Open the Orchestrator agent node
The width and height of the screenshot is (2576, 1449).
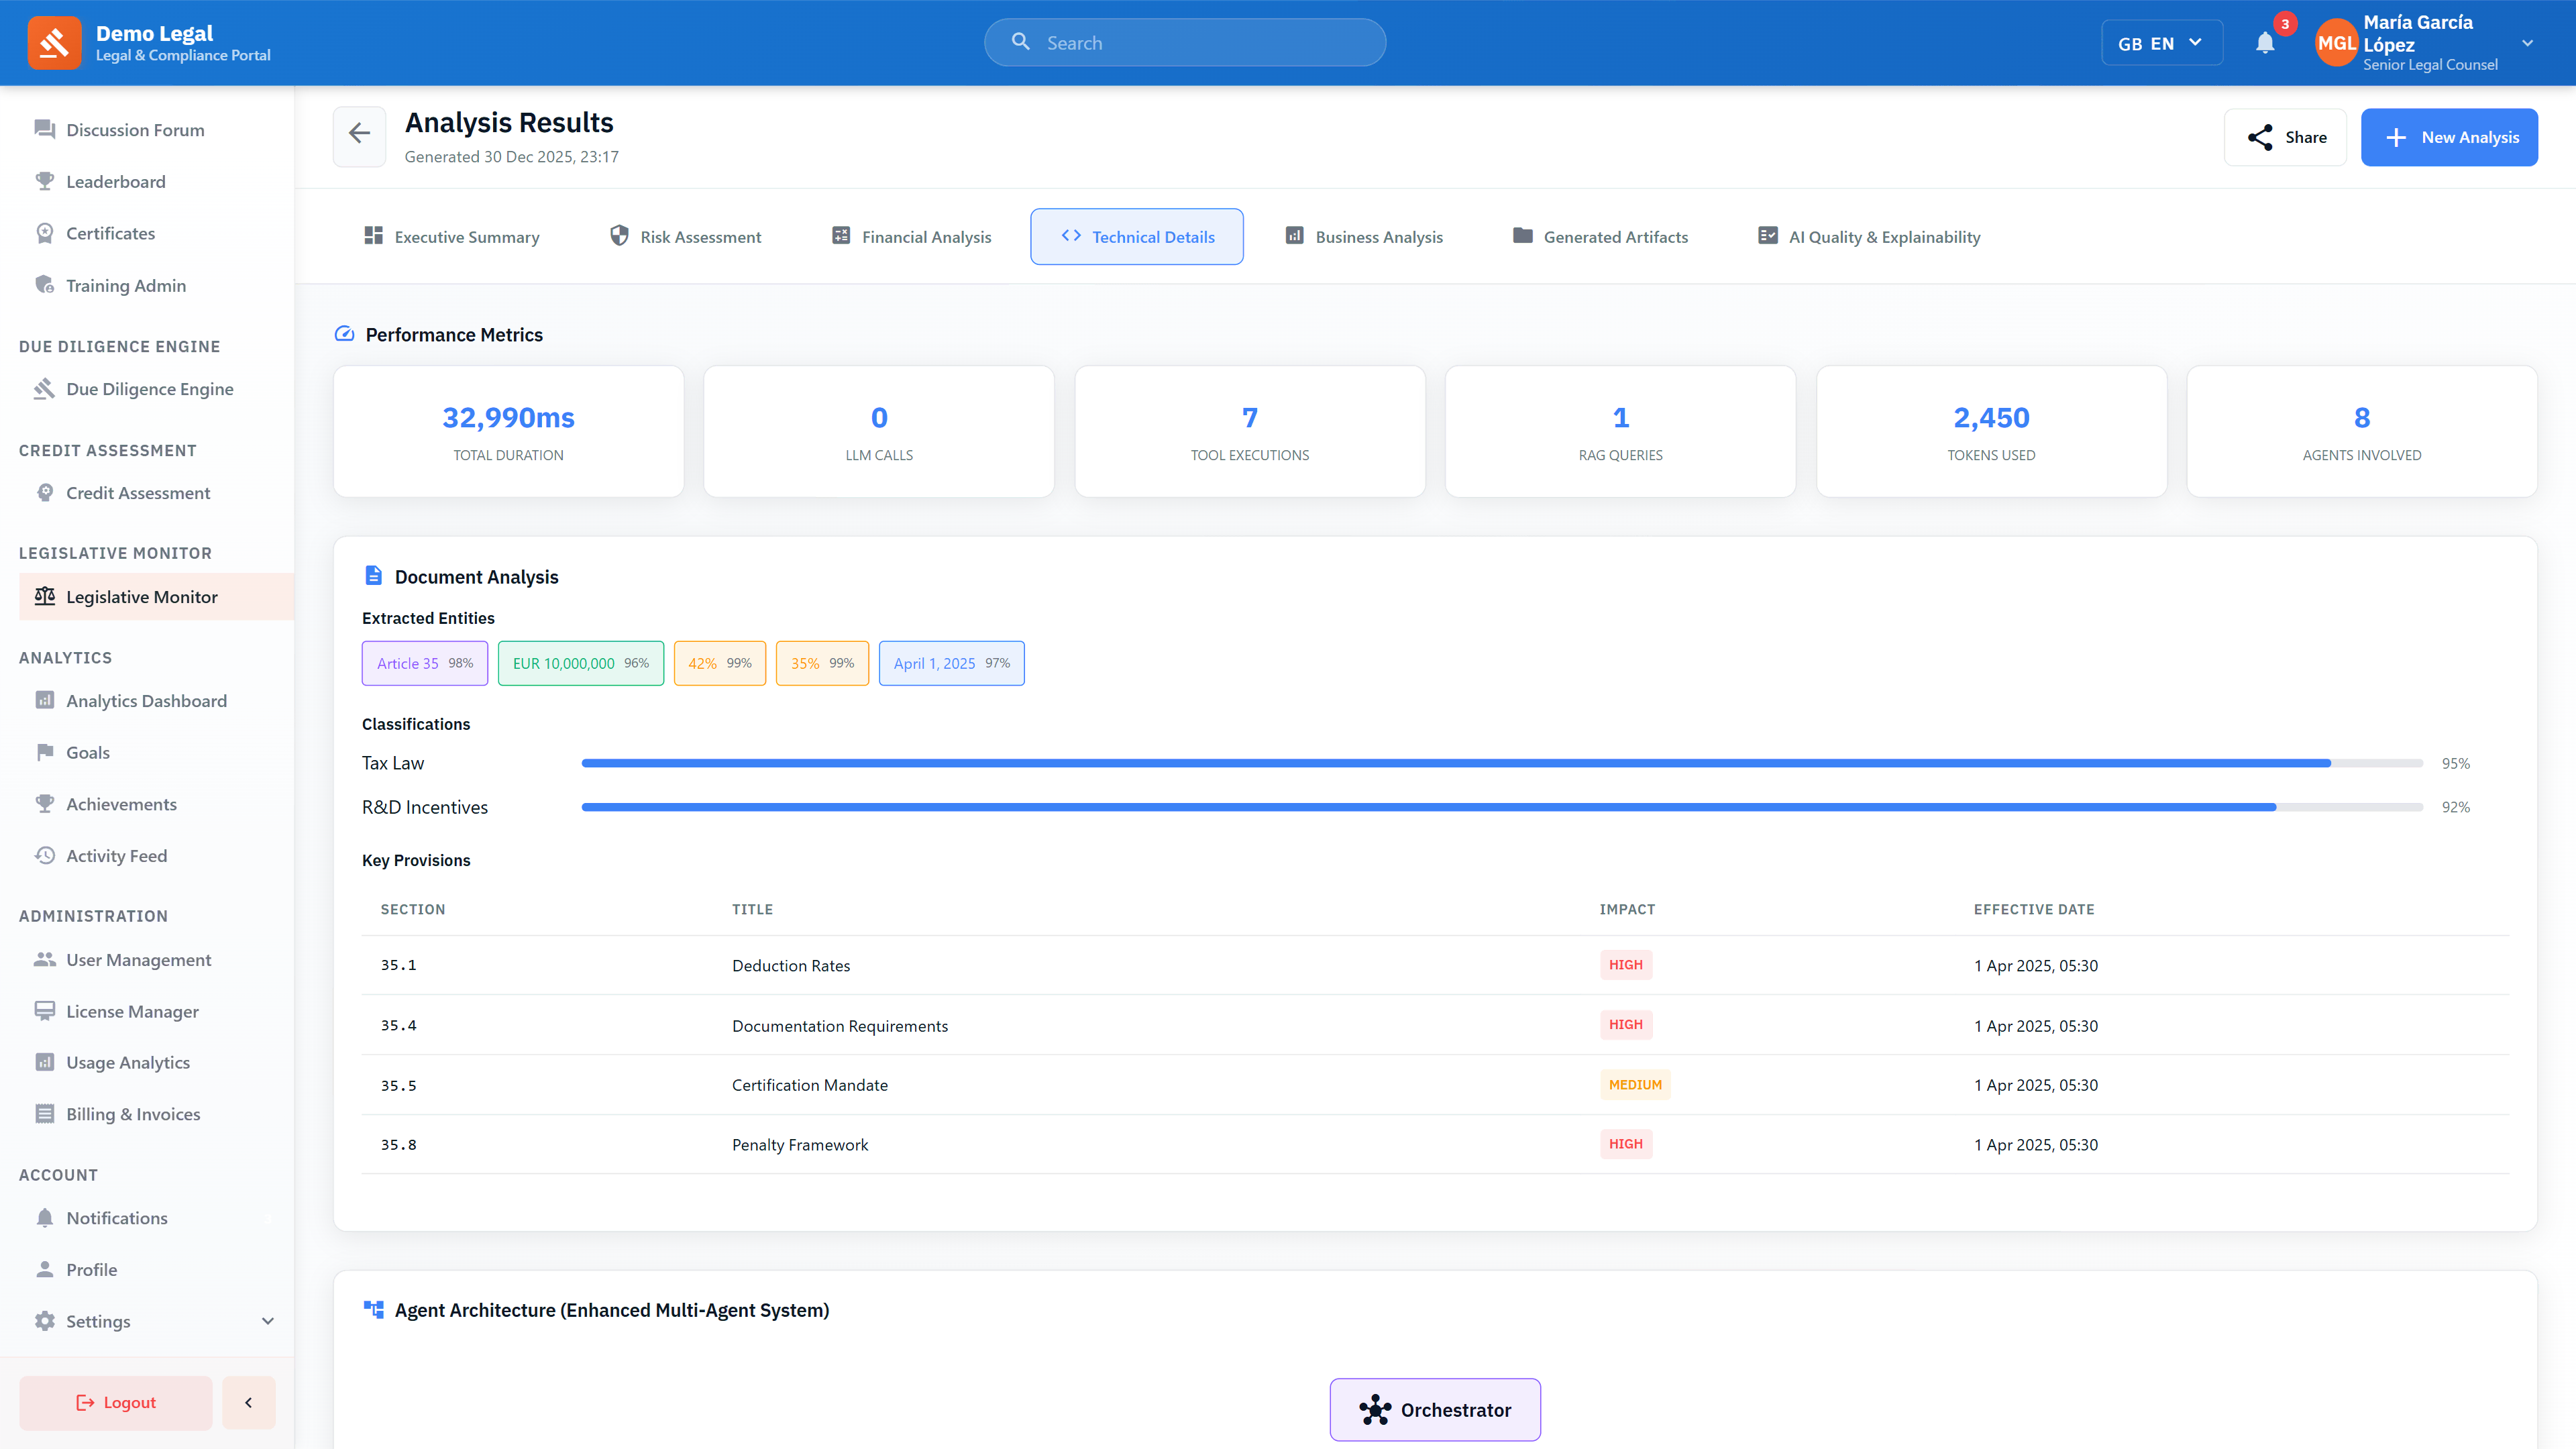pos(1434,1409)
